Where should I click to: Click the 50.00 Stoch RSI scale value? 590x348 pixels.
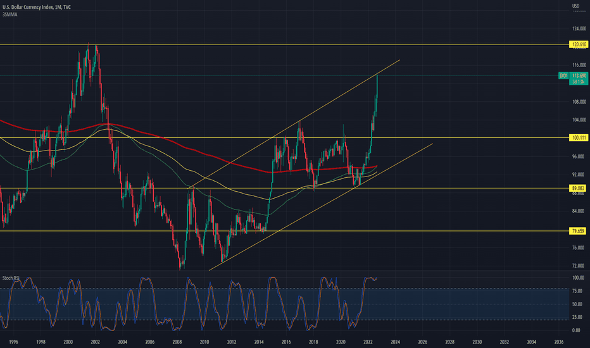tap(577, 304)
